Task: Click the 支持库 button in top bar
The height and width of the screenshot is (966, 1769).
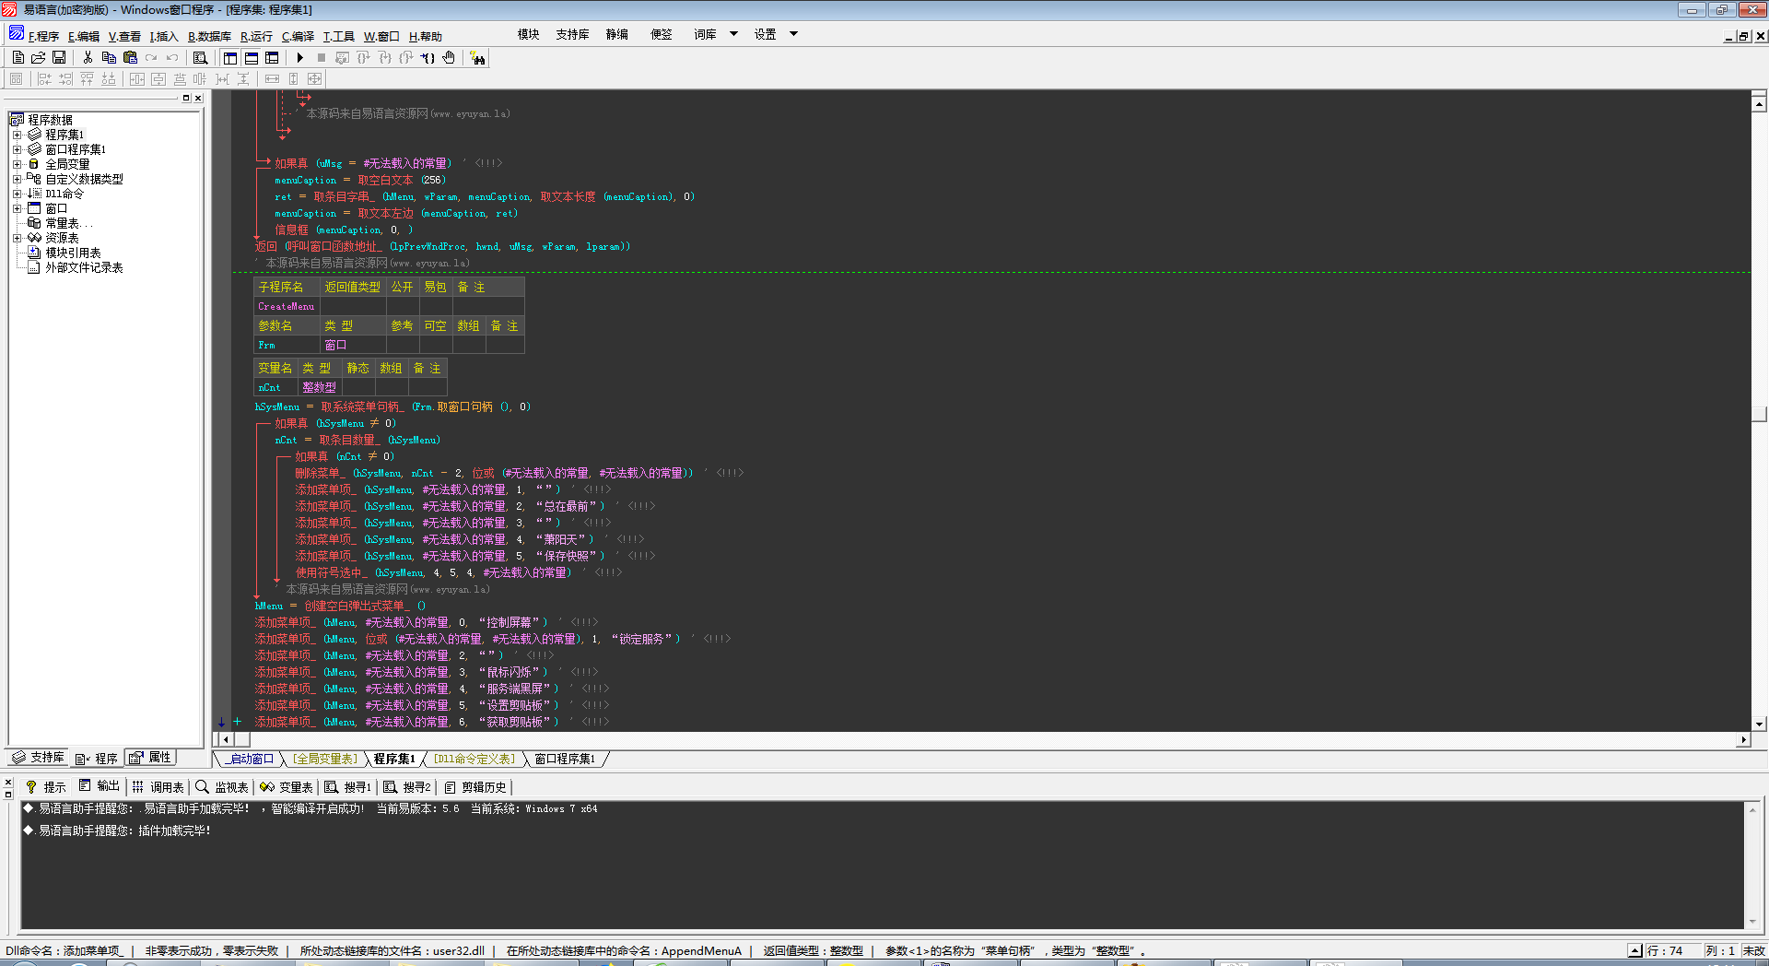Action: [572, 34]
